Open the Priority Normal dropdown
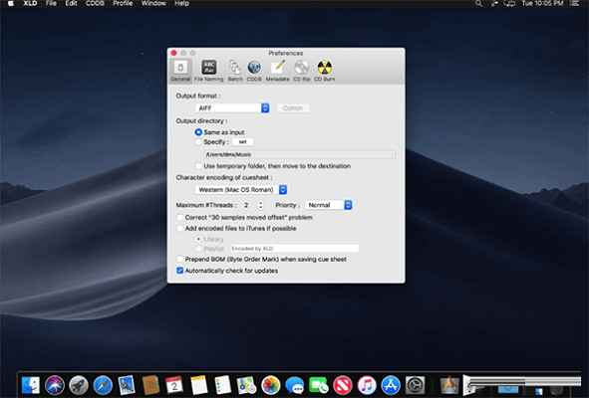This screenshot has height=398, width=589. (x=329, y=205)
